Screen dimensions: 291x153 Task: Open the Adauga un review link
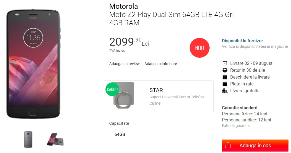tap(124, 64)
